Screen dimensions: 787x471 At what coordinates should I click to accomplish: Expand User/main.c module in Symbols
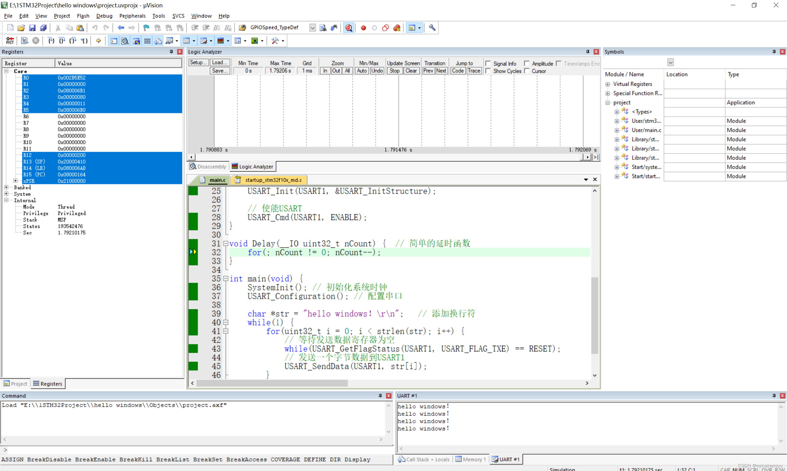(617, 130)
